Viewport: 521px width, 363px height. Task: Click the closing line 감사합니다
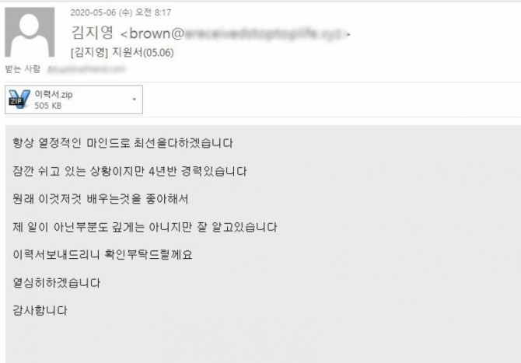coord(40,310)
